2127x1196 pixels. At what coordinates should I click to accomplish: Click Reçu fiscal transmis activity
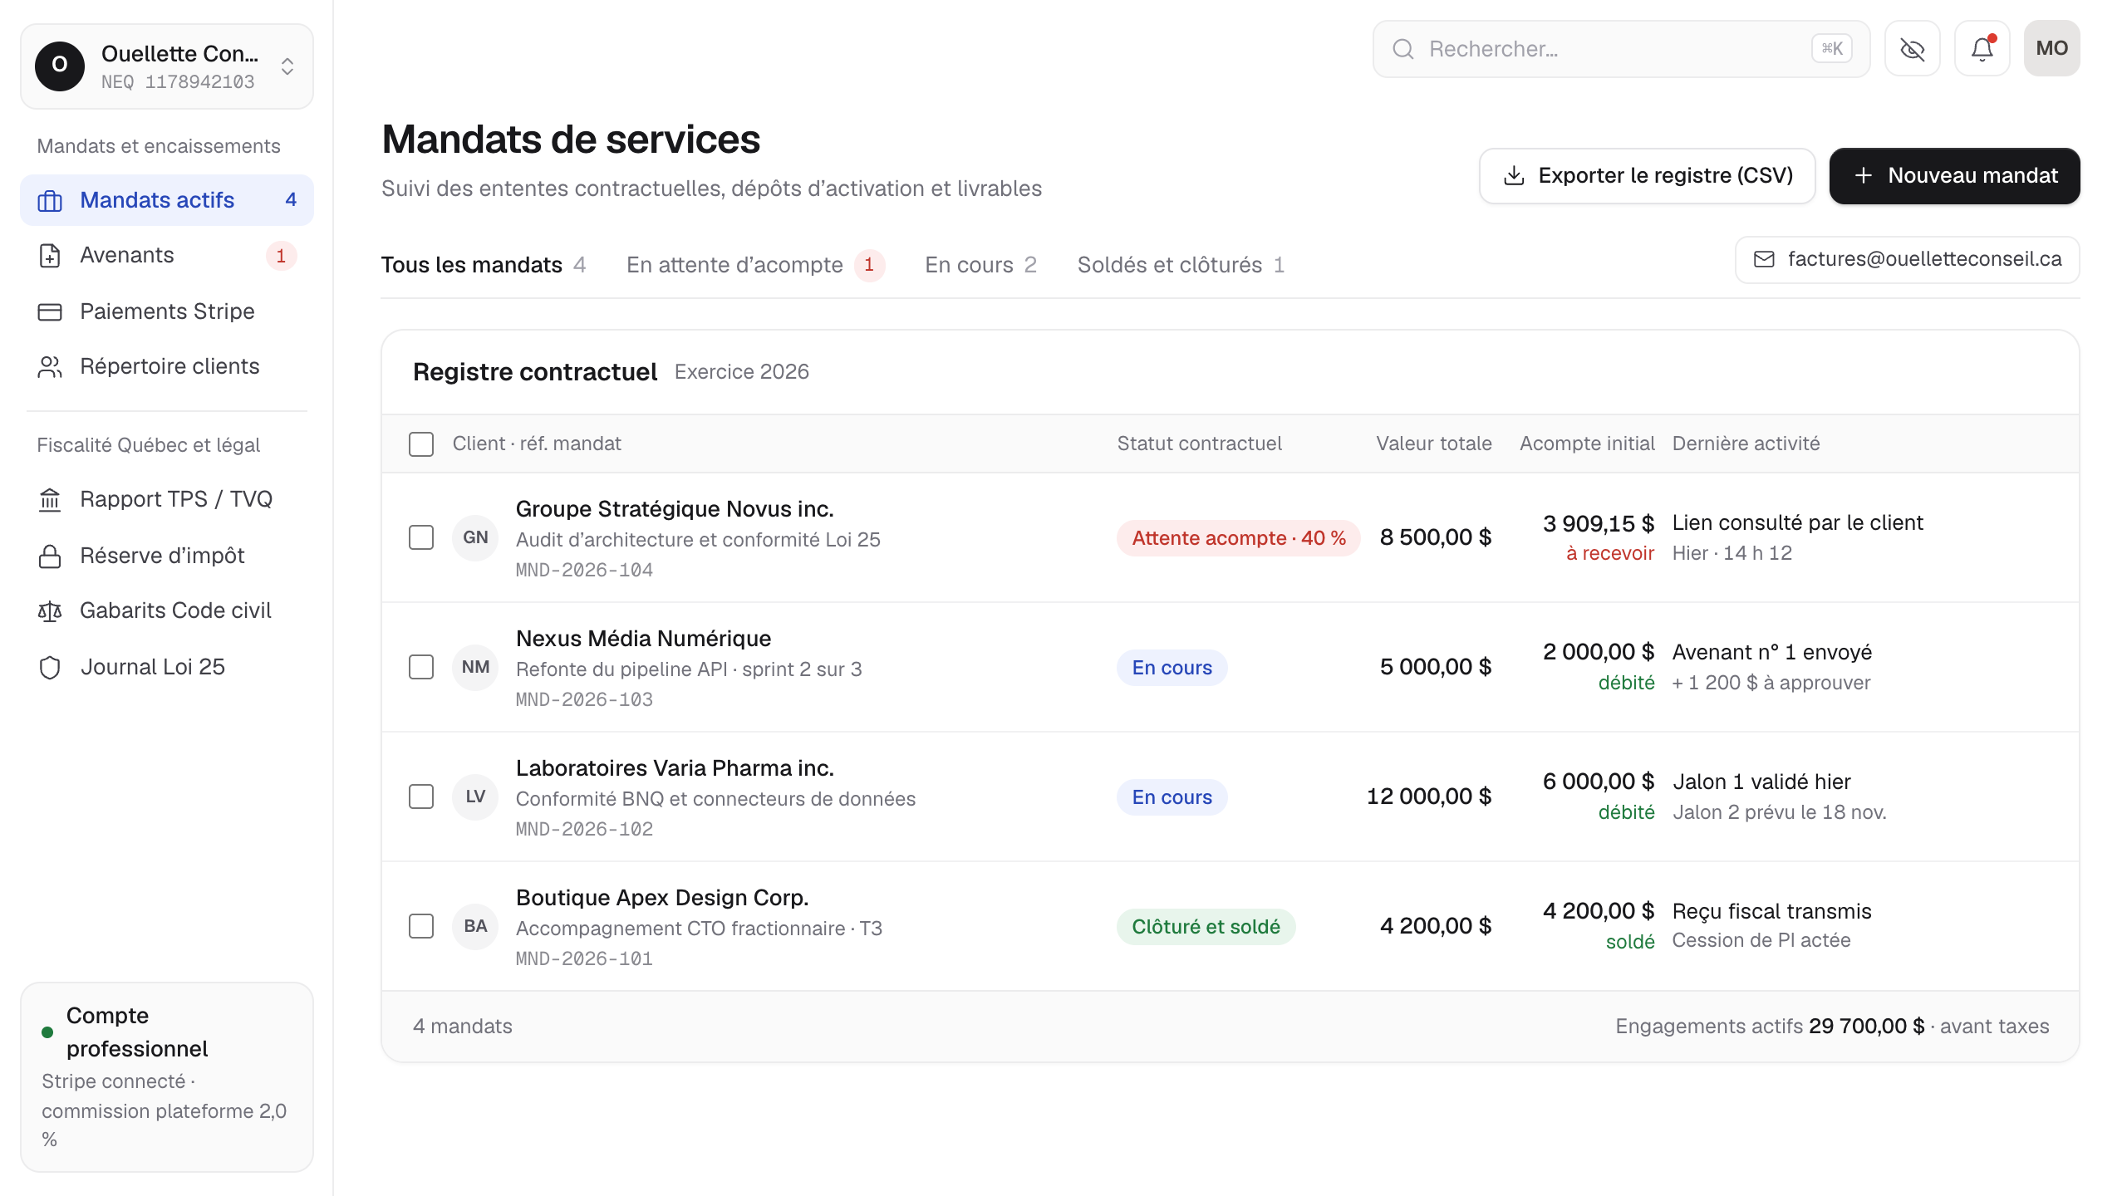click(x=1771, y=912)
